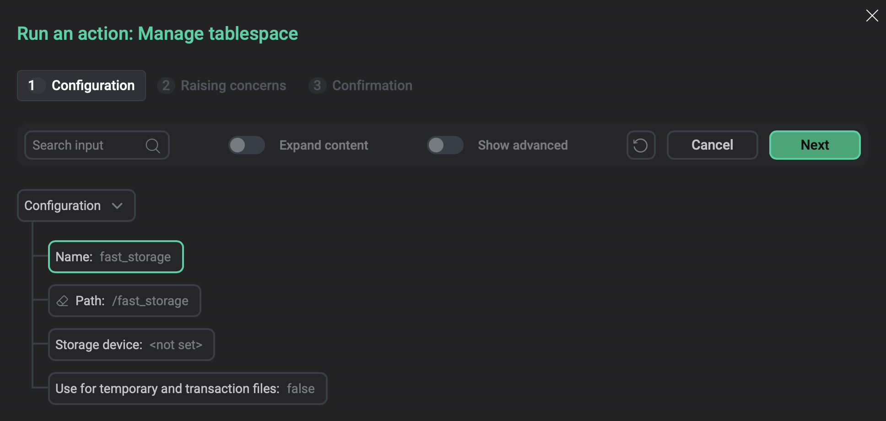Go to the Raising concerns step

tap(233, 86)
